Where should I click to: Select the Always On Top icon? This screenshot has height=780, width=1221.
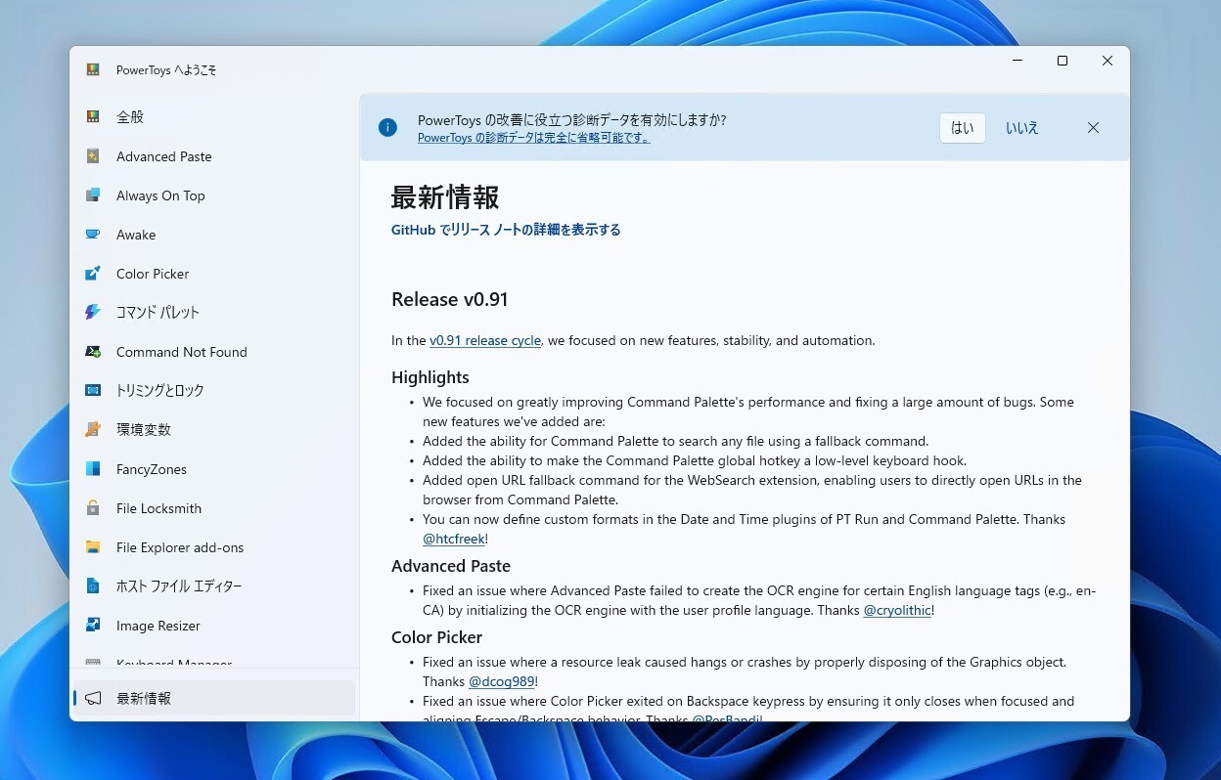93,195
